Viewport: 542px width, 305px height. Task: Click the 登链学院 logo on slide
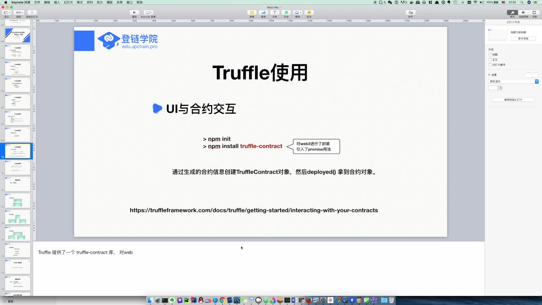(128, 41)
